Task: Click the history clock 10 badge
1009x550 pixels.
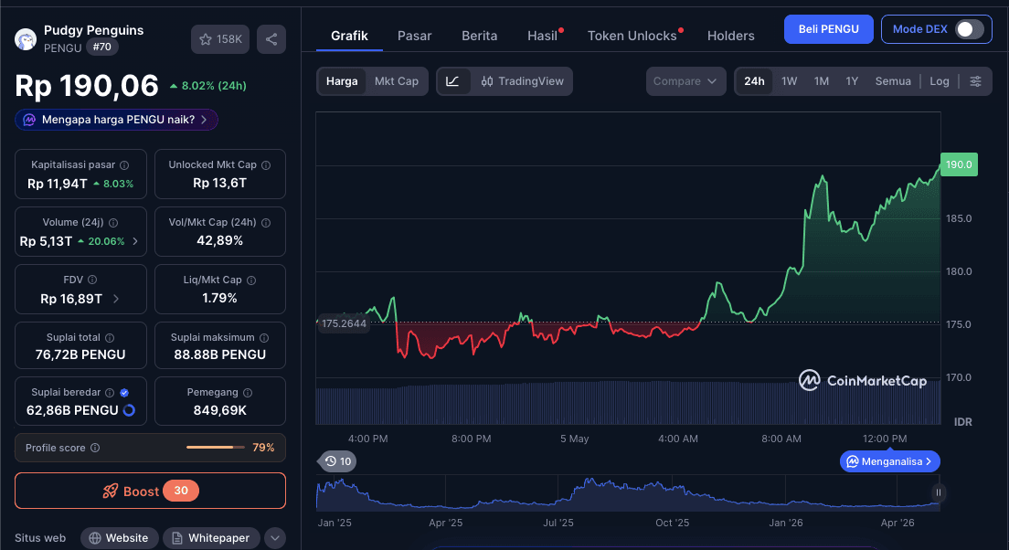Action: tap(338, 461)
